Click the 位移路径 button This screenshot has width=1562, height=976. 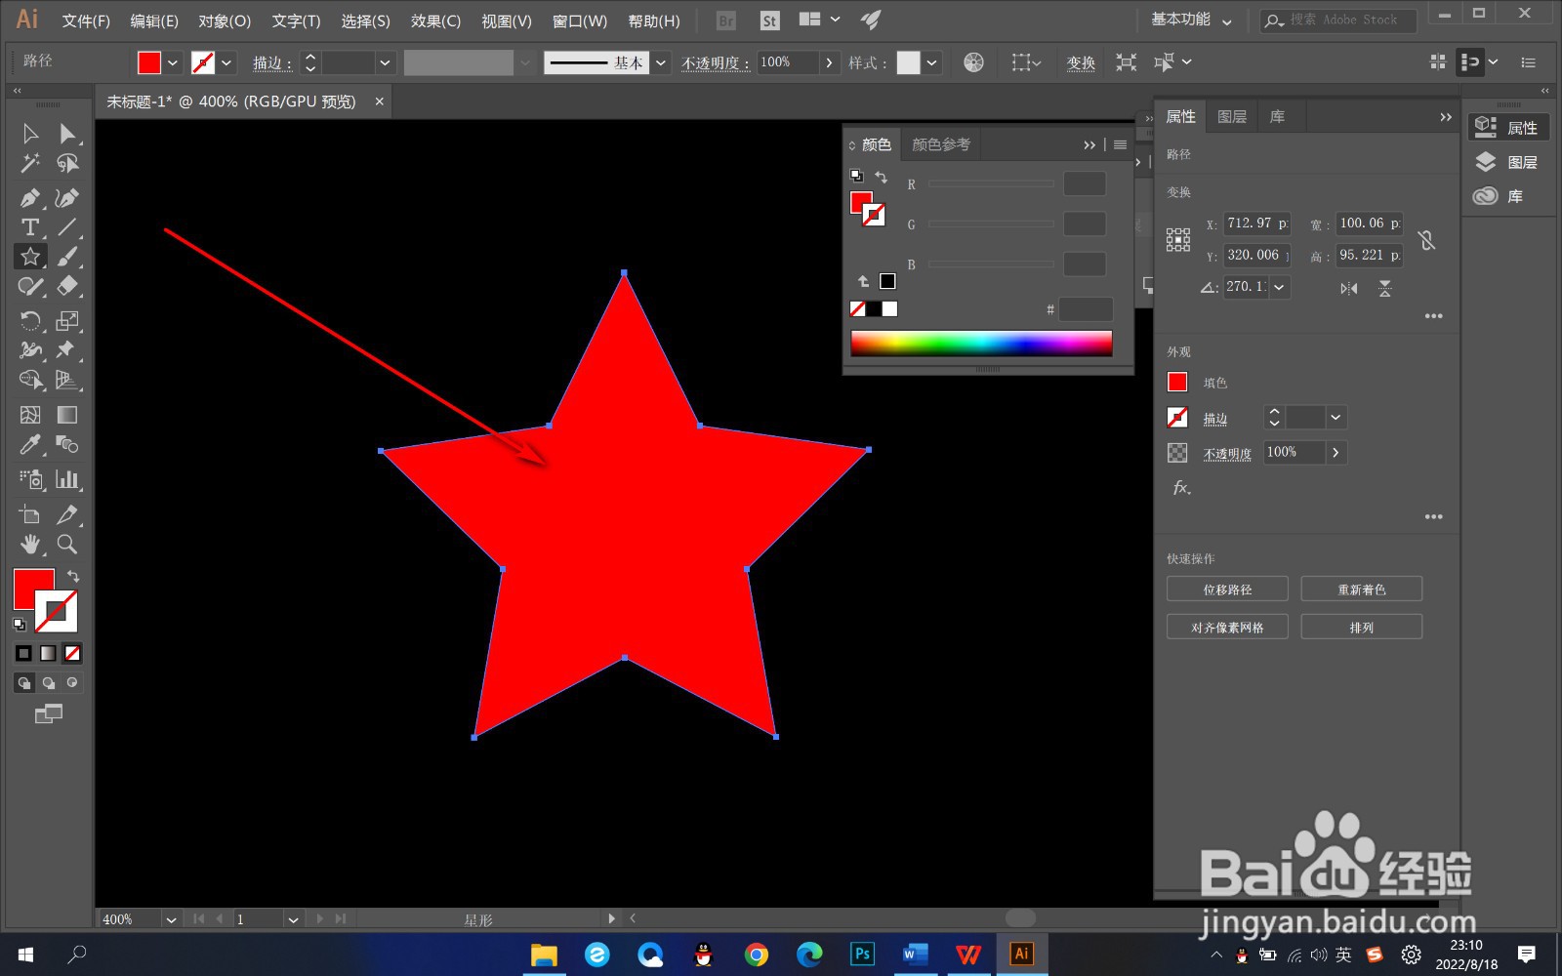tap(1227, 590)
